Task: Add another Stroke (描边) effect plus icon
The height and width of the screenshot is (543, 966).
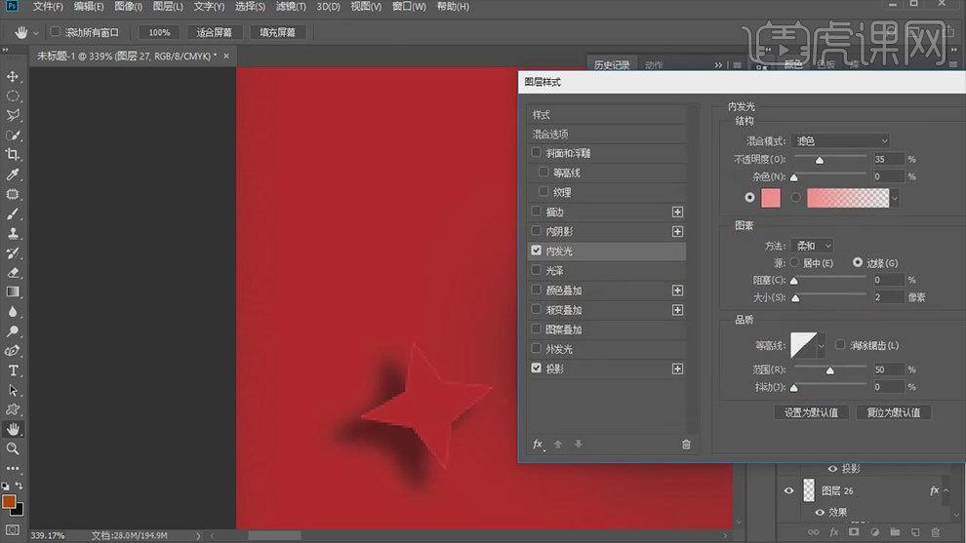Action: 677,212
